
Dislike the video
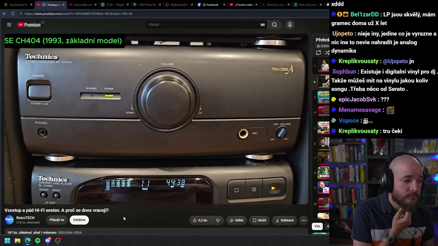(218, 220)
